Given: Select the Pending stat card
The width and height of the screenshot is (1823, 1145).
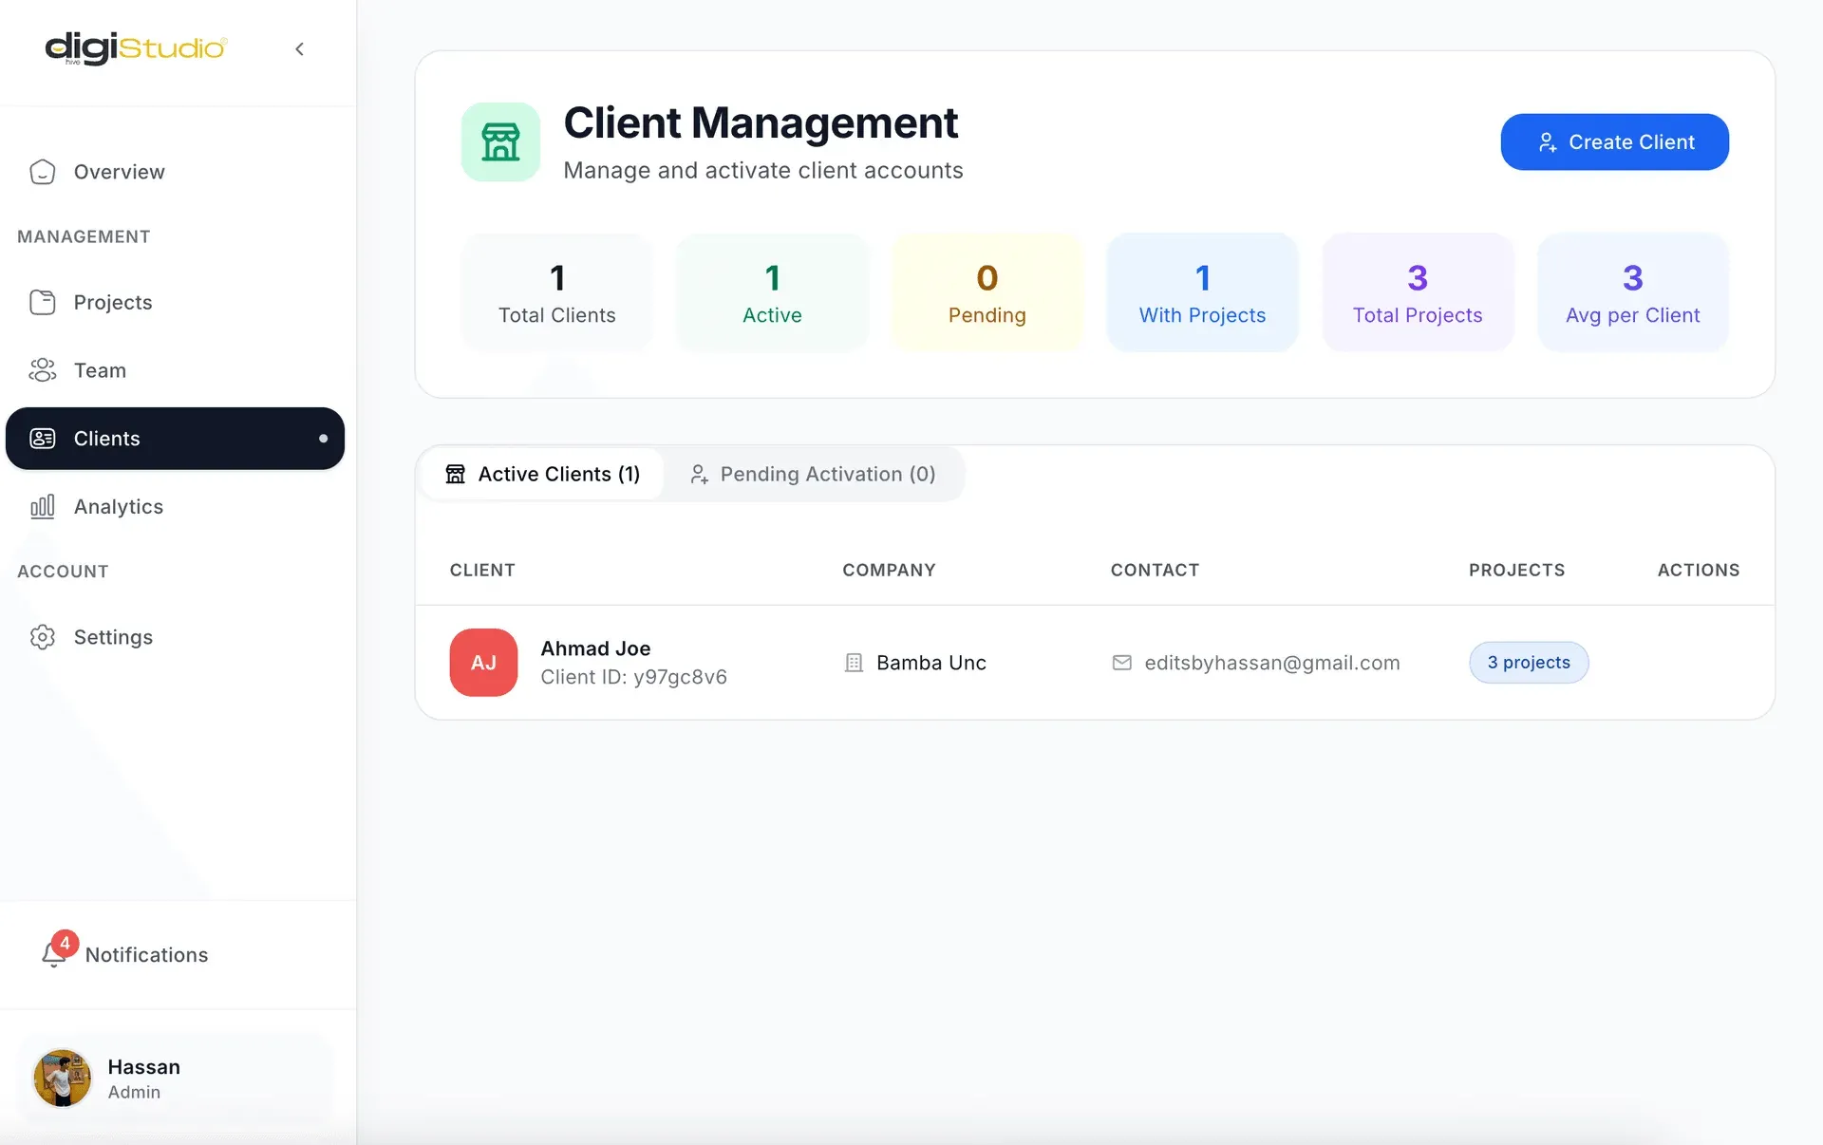Looking at the screenshot, I should [x=987, y=292].
